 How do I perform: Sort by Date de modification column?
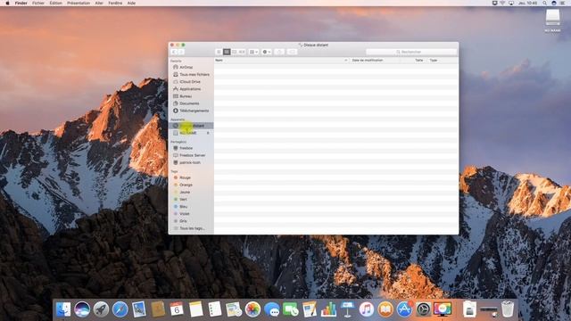point(368,60)
